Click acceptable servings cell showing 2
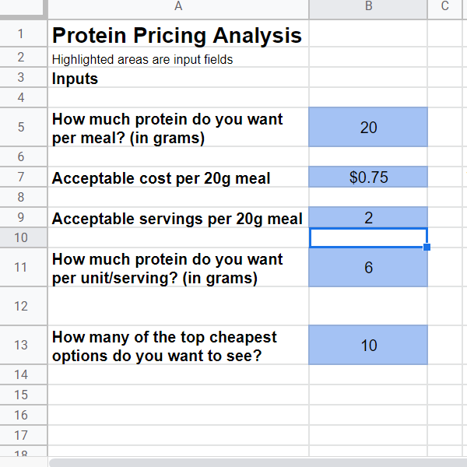This screenshot has width=467, height=467. 368,217
